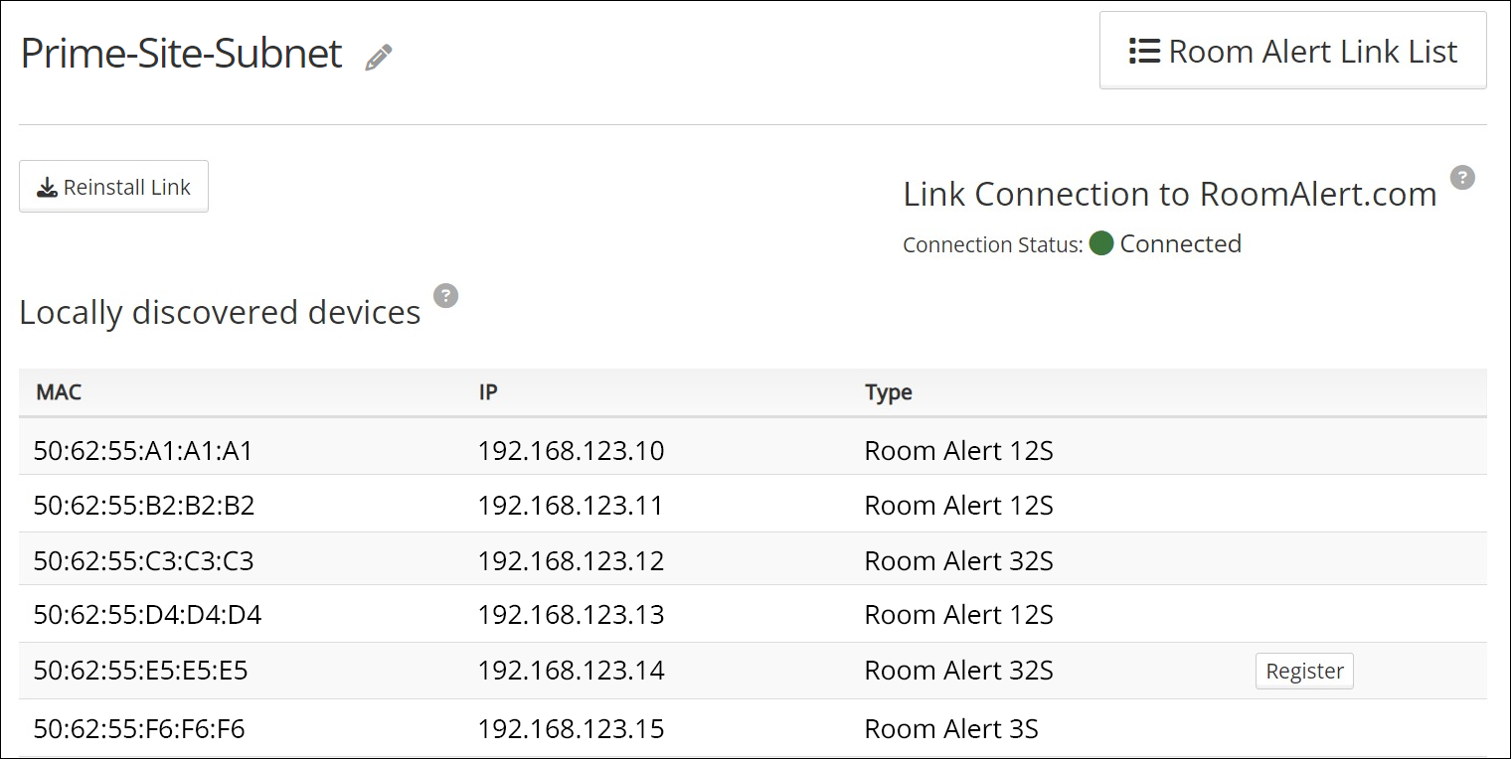Click the Link Connection to RoomAlert.com heading
Image resolution: width=1511 pixels, height=759 pixels.
(1169, 194)
